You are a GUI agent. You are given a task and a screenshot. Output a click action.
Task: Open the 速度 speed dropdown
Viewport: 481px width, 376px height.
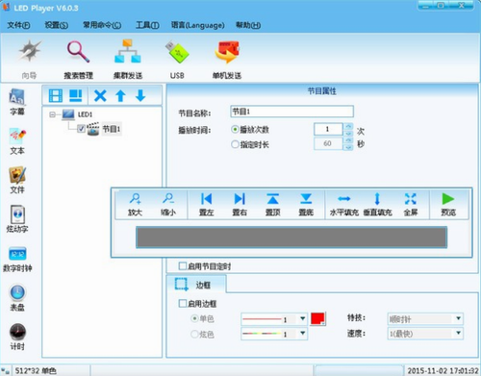coord(425,334)
